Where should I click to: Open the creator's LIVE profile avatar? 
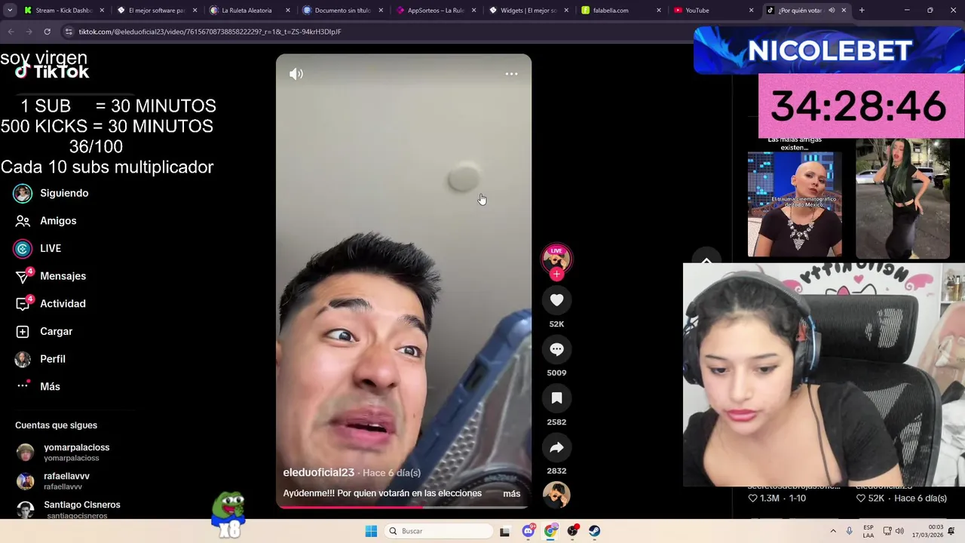[556, 258]
